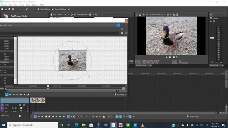Open media properties gear in media panel
Screen dimensions: 228x128
72,15
